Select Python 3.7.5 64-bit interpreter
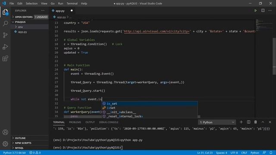The width and height of the screenshot is (276, 155). (14, 153)
